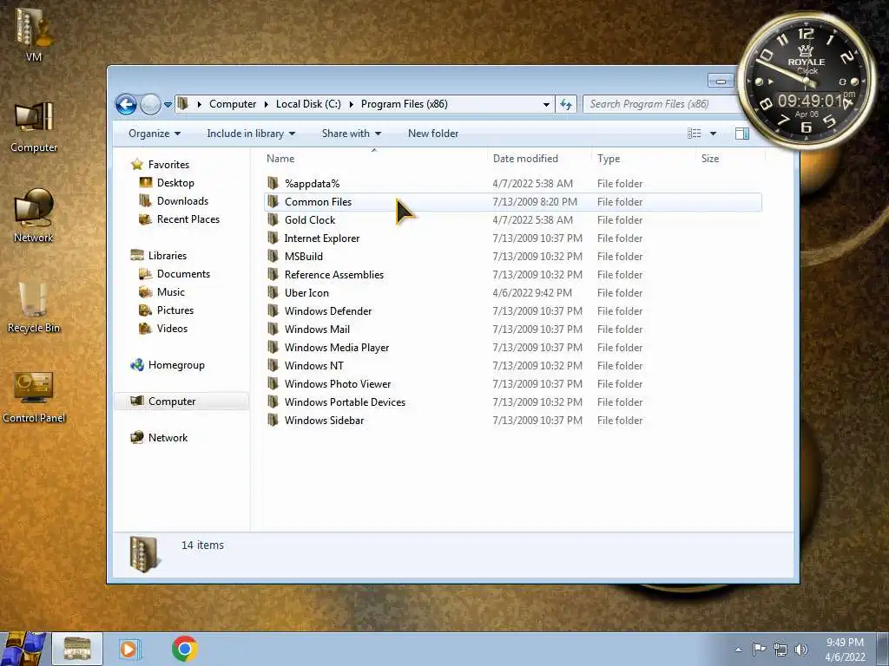Show hidden tray icons arrow

[738, 650]
